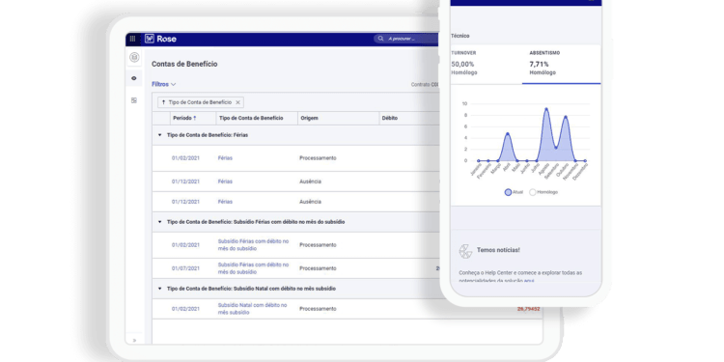Click the Contas de Benefício page title
Image resolution: width=724 pixels, height=362 pixels.
[x=184, y=64]
